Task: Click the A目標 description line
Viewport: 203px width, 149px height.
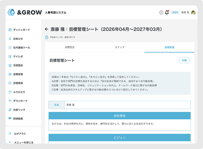Action: (103, 81)
